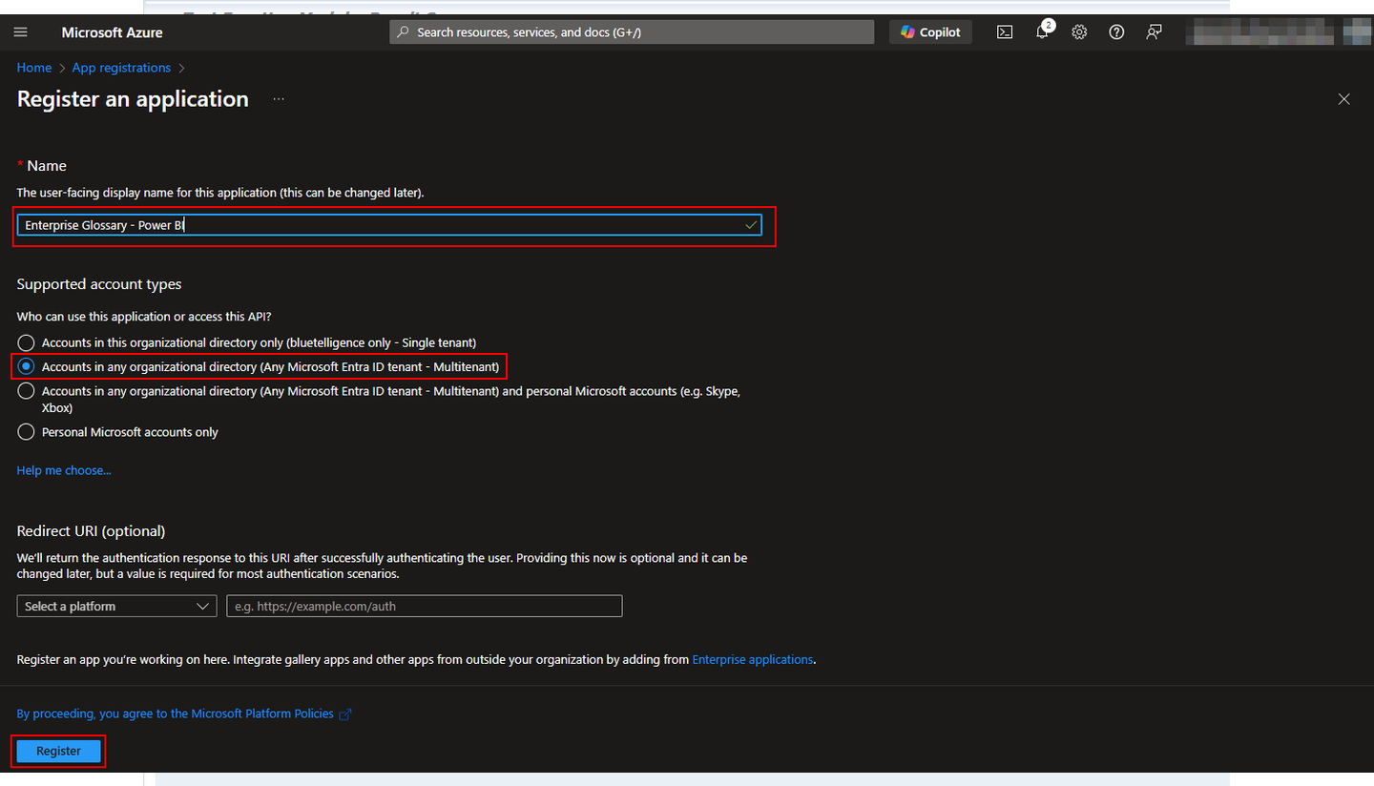Navigate to App registrations breadcrumb
The image size is (1374, 786).
[x=121, y=68]
